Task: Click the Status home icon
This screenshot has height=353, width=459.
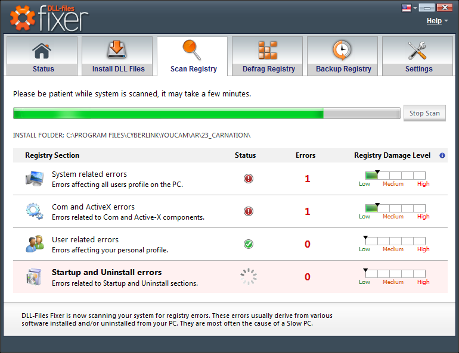Action: click(42, 51)
